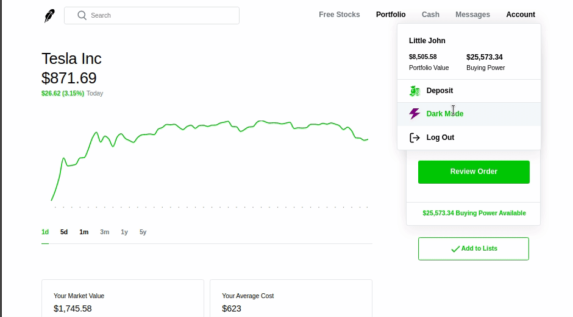Click the $1,745.58 market value figure

click(x=73, y=308)
